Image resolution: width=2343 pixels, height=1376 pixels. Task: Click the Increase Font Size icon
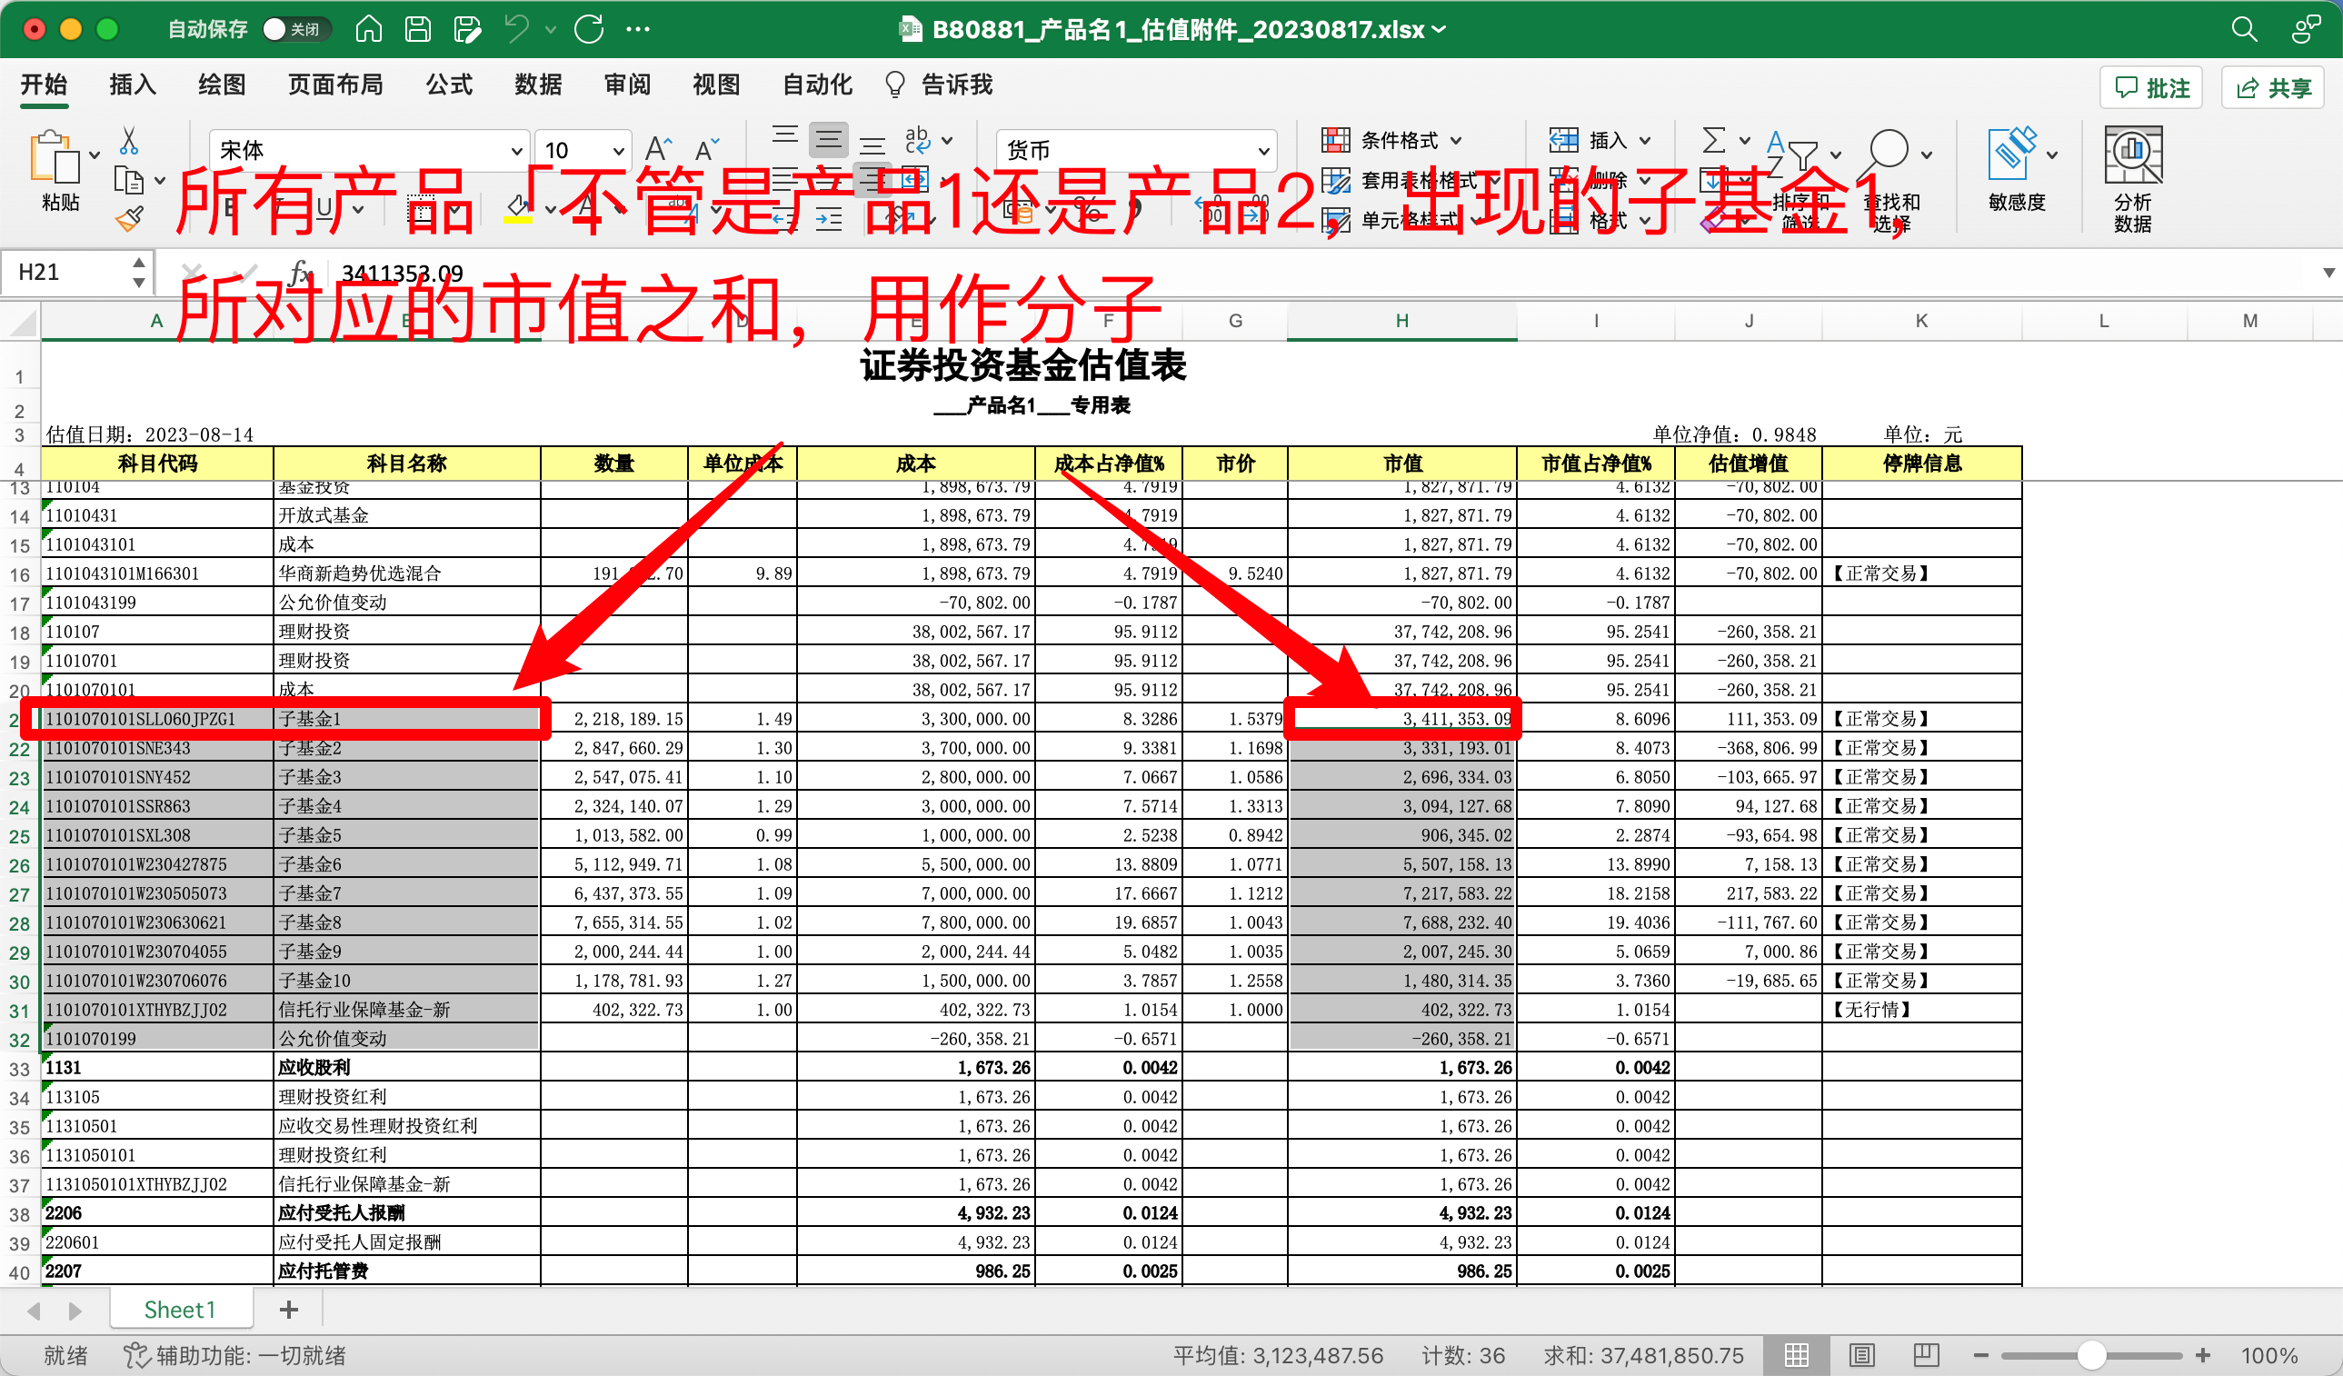tap(658, 149)
